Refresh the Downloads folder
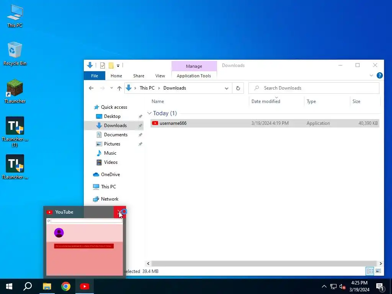Image resolution: width=392 pixels, height=294 pixels. pyautogui.click(x=238, y=88)
